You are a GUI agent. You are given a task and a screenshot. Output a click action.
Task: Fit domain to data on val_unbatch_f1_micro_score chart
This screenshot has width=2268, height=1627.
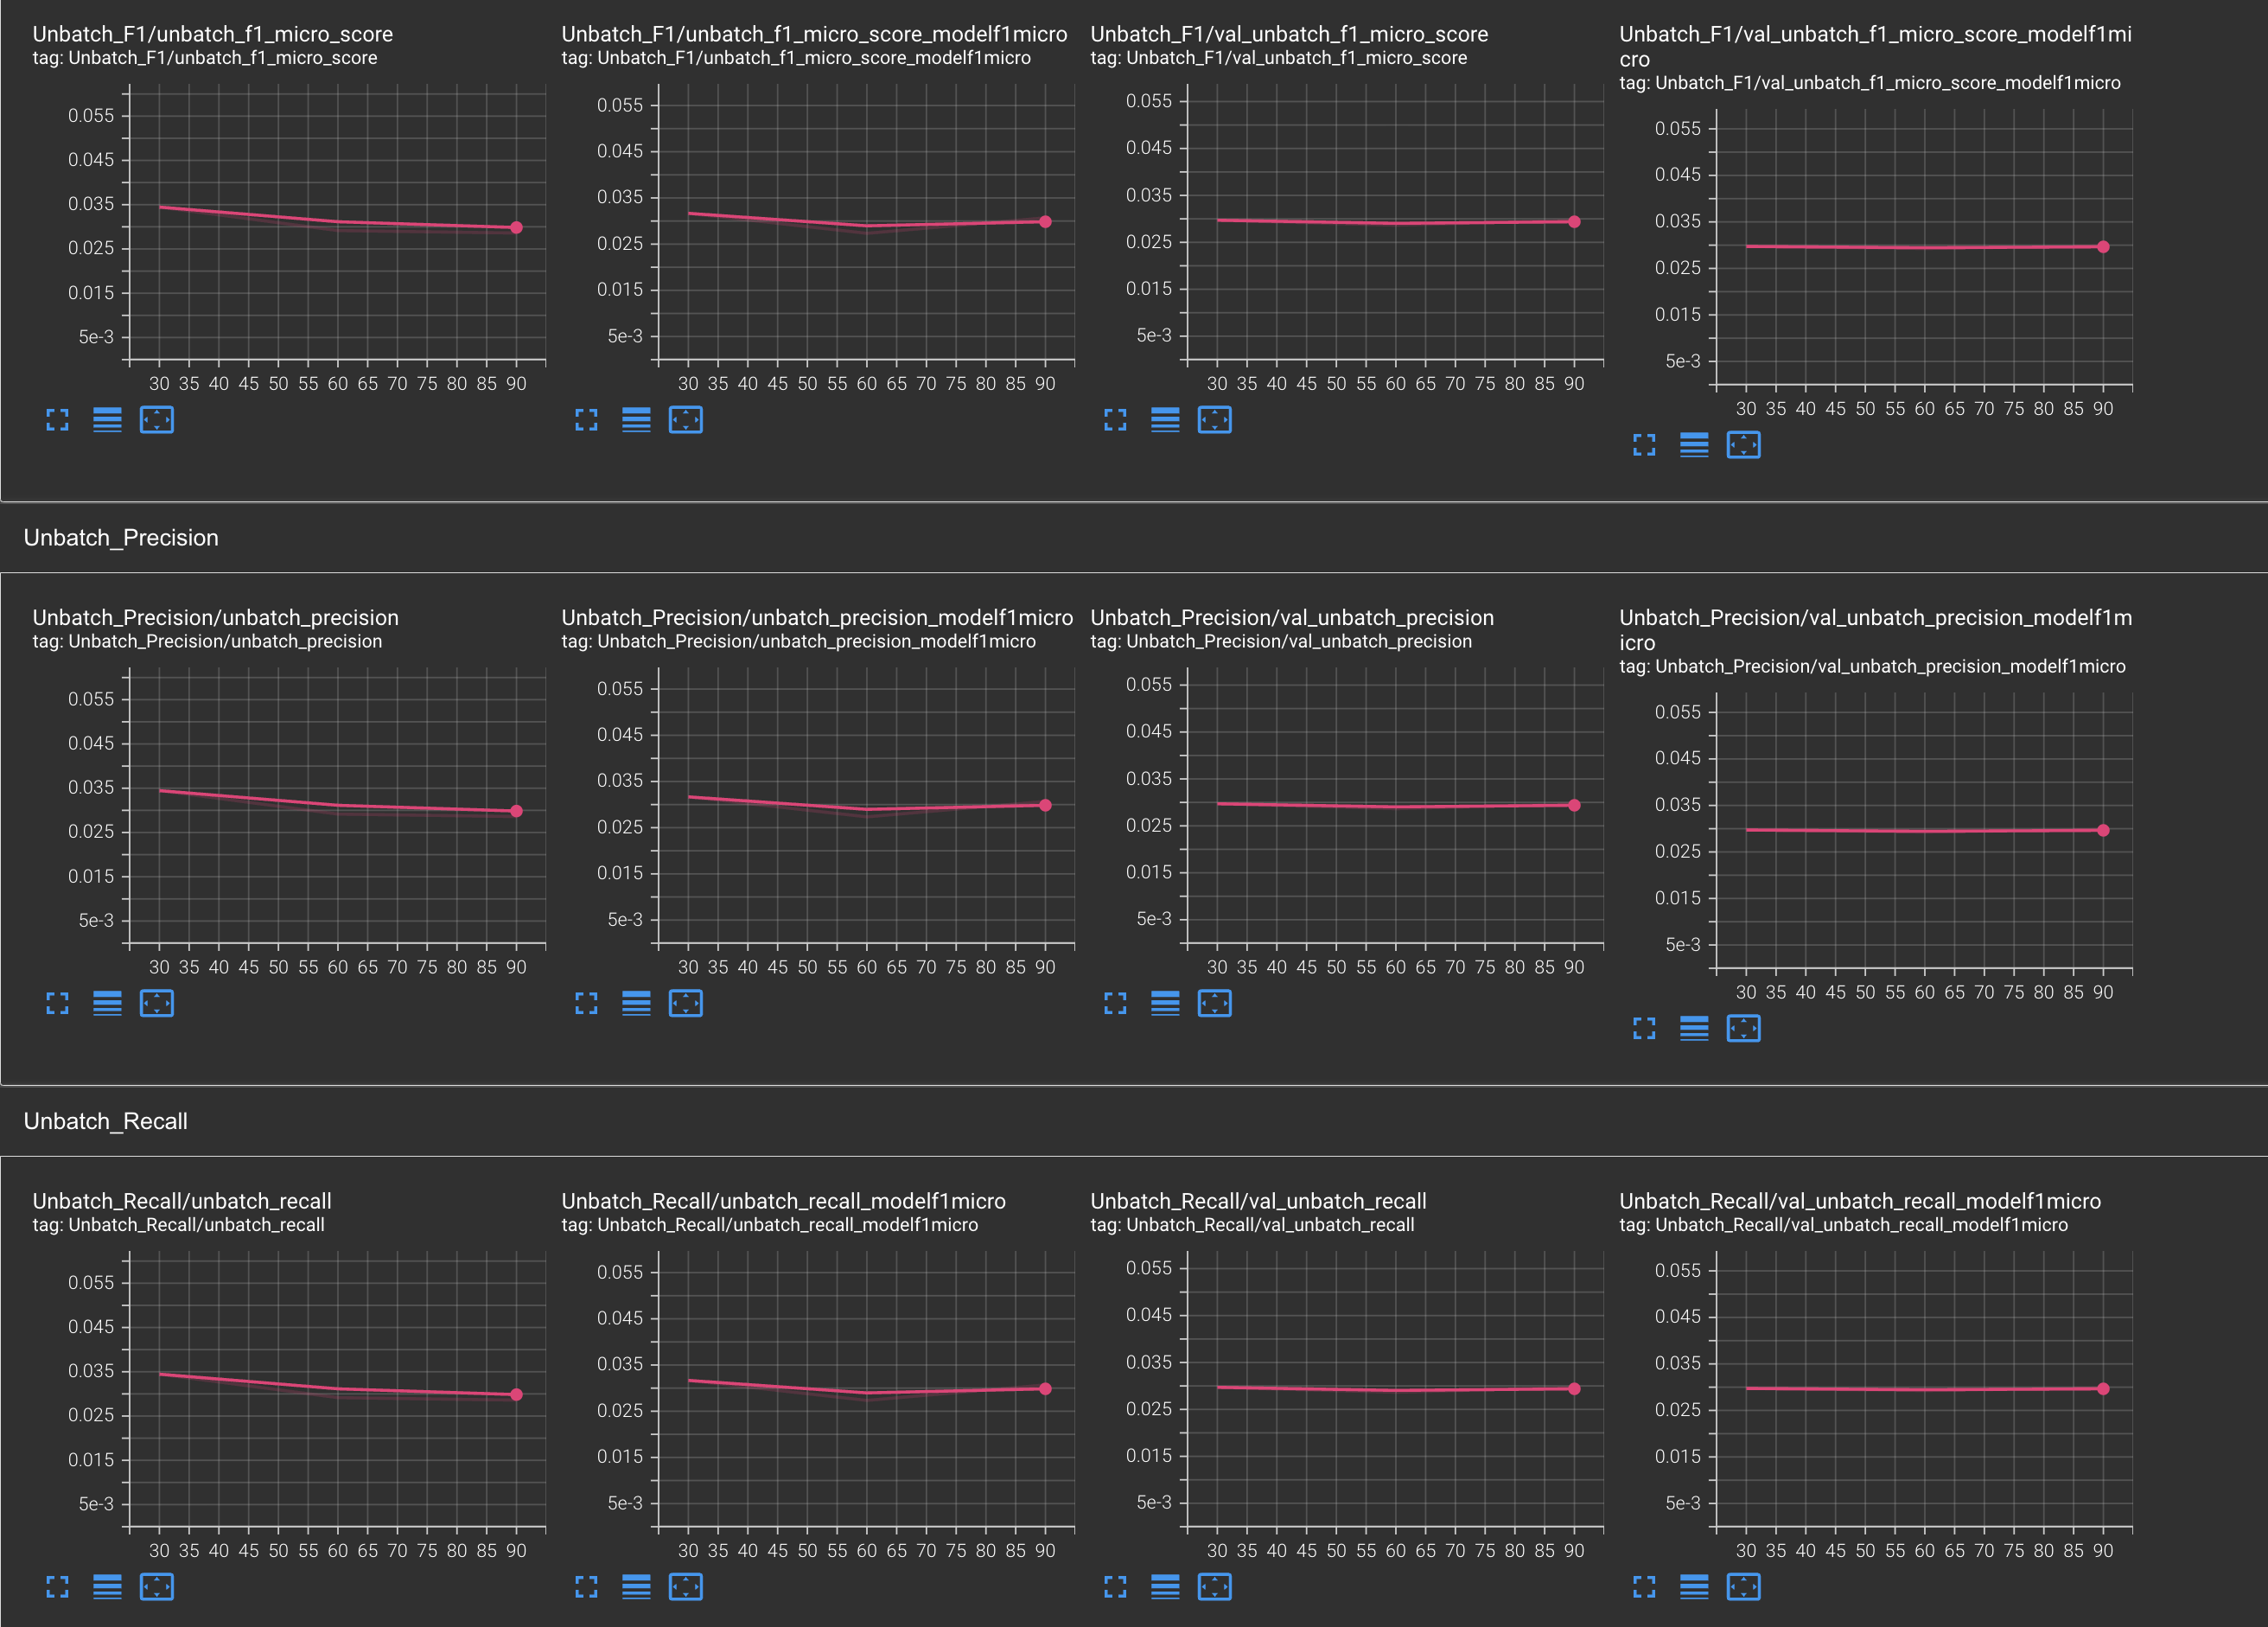1215,420
